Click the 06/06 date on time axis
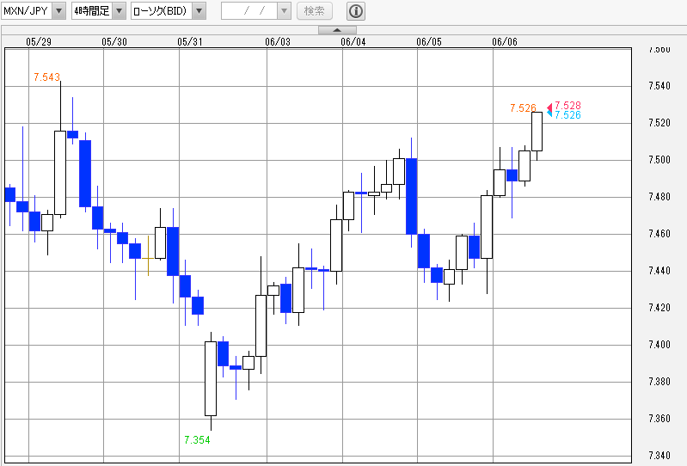Viewport: 687px width, 466px height. 505,41
